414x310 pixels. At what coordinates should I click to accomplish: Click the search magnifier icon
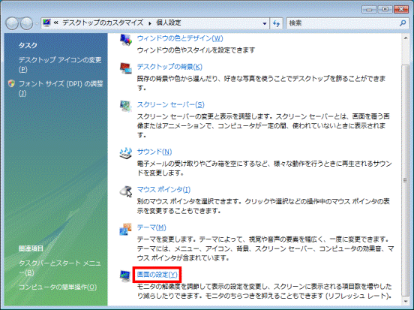coord(403,23)
